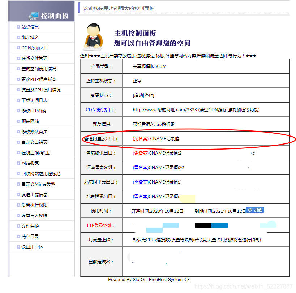Open 站点信息 in the sidebar

pyautogui.click(x=30, y=27)
